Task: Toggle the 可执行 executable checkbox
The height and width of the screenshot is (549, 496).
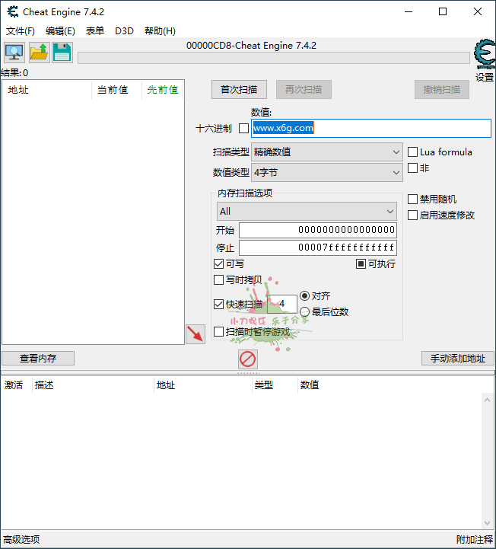Action: click(361, 263)
